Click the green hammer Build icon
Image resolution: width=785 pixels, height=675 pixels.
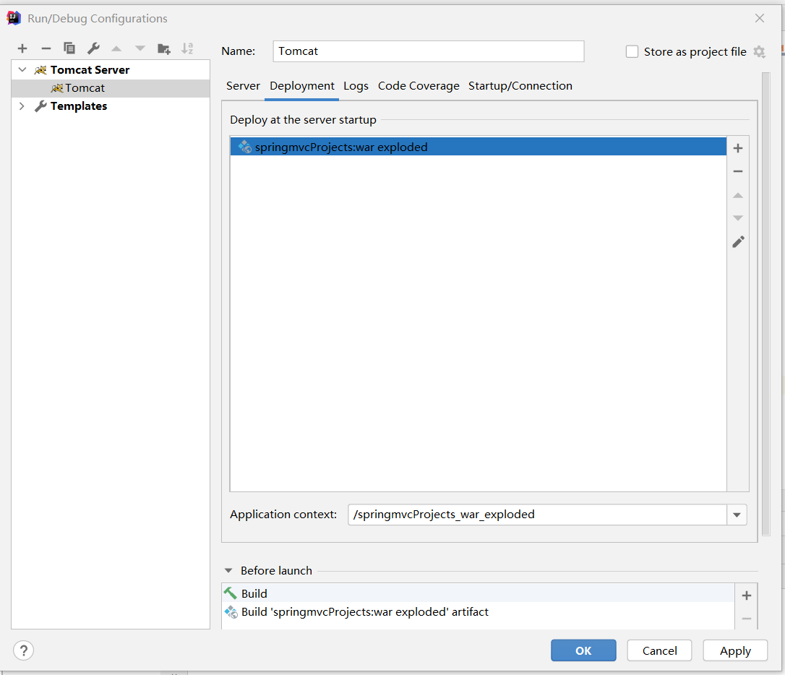point(231,593)
